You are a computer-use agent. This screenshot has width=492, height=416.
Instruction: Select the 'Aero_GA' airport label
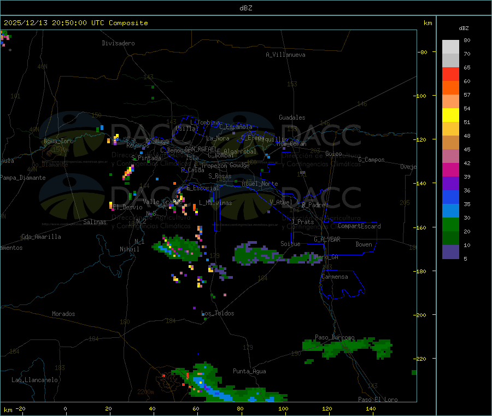tap(327, 257)
